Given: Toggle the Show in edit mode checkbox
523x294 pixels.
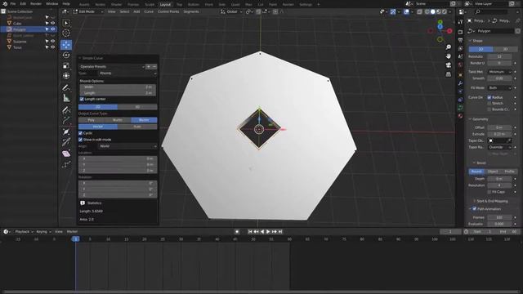Looking at the screenshot, I should 80,140.
